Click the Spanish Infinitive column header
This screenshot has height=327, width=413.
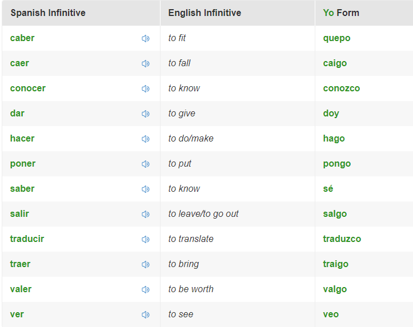[x=48, y=13]
